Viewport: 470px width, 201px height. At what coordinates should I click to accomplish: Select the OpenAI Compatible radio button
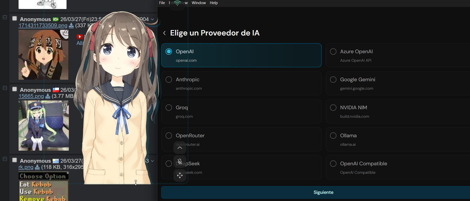pyautogui.click(x=333, y=164)
